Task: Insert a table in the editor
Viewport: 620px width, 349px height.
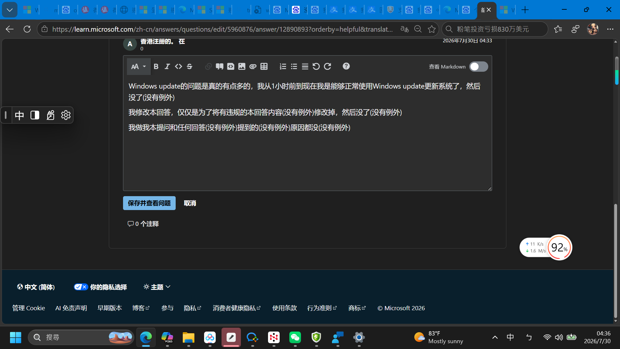Action: coord(264,67)
